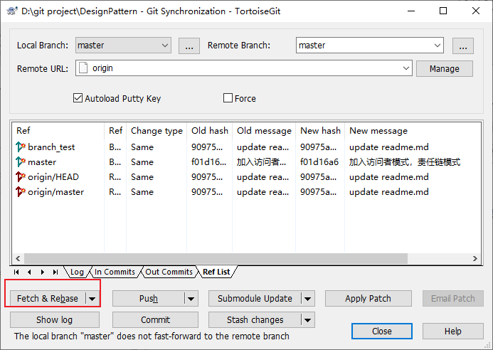Screen dimensions: 493x350
Task: Click the Old message column header
Action: [264, 130]
